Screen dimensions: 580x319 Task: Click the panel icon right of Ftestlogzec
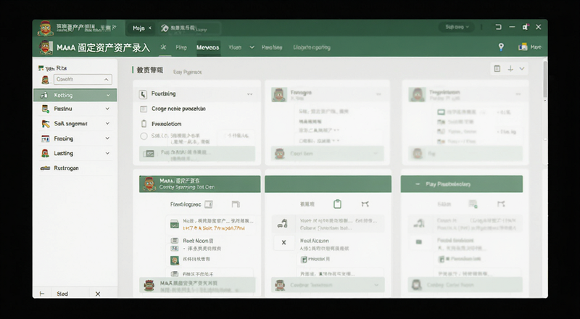[209, 204]
